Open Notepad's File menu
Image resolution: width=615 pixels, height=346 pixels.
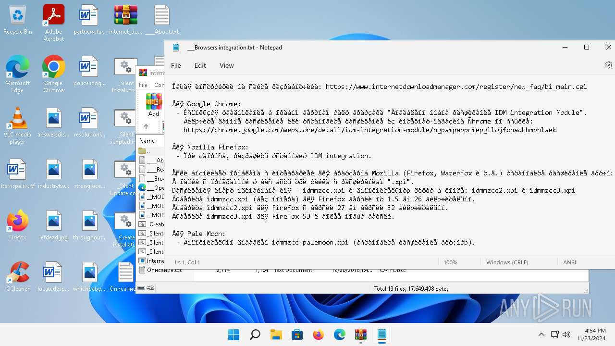point(176,65)
